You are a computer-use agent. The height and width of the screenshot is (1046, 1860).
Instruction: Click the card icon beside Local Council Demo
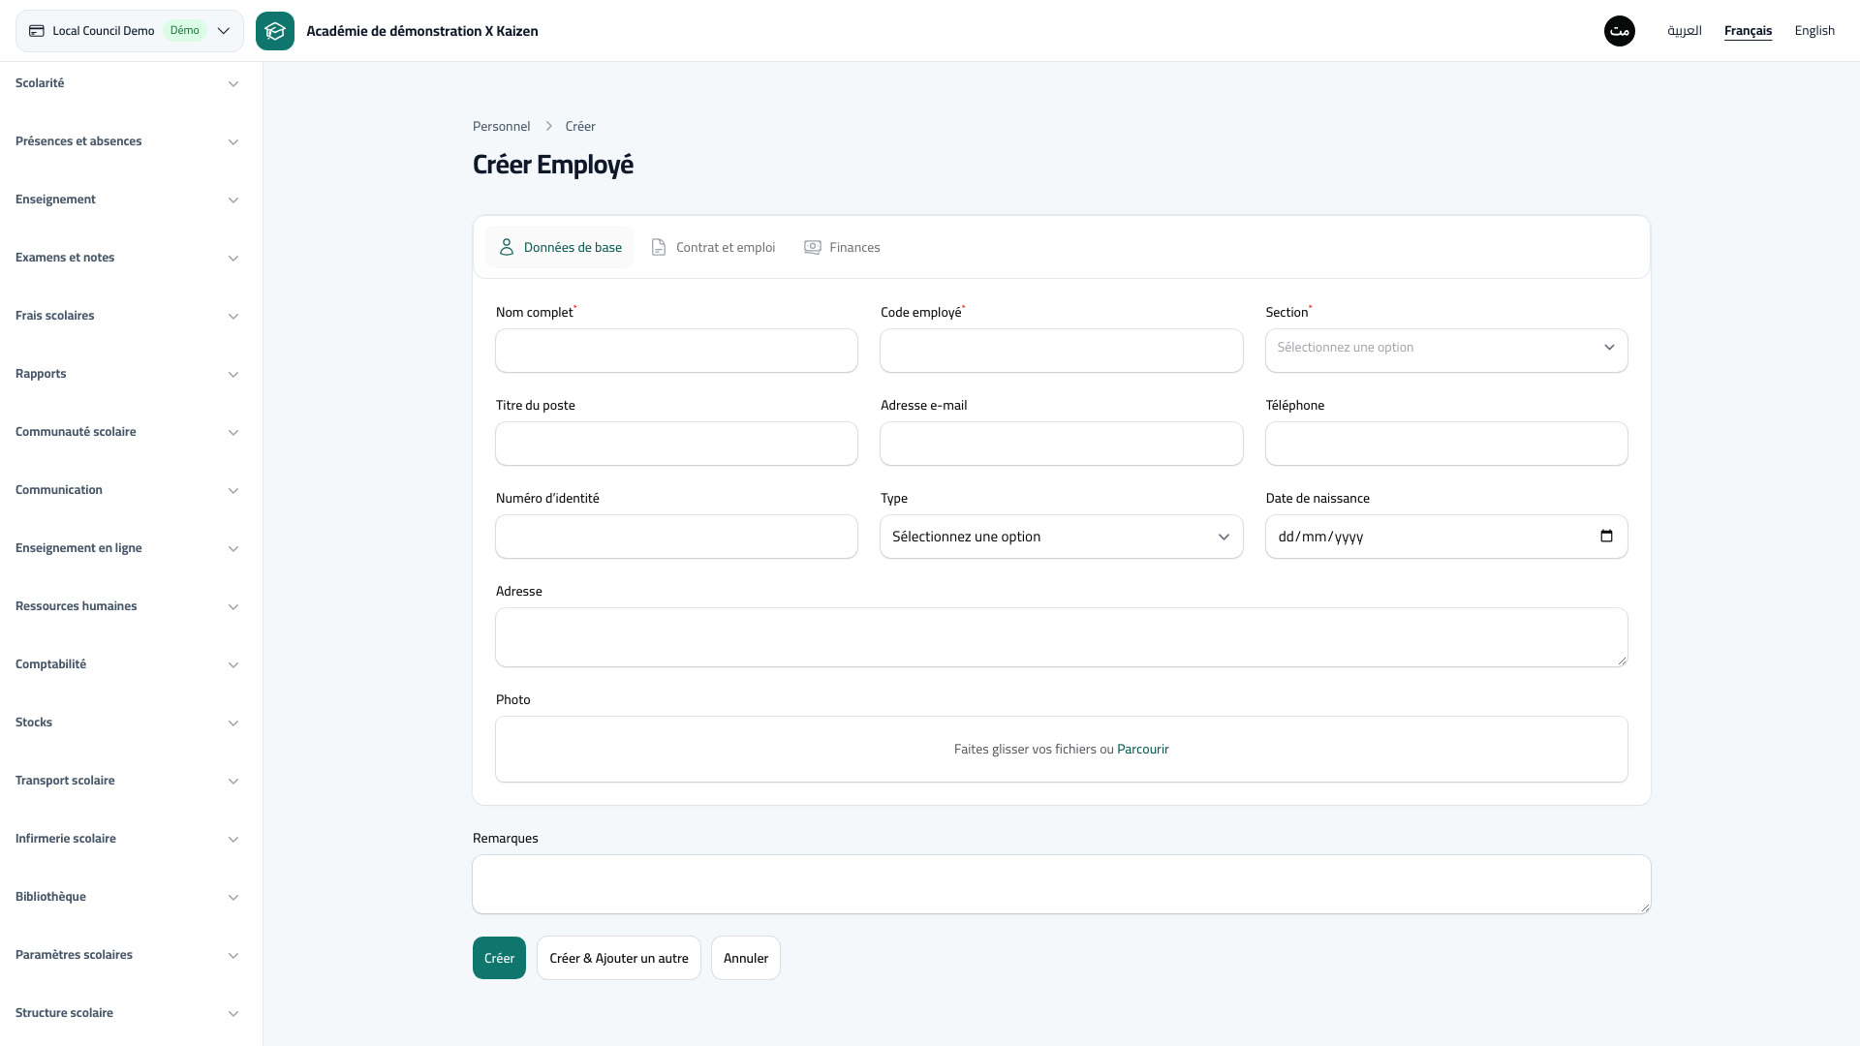(37, 31)
